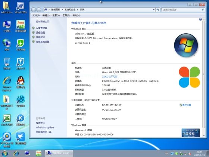Click Windows Update link
The image size is (209, 157).
45,127
